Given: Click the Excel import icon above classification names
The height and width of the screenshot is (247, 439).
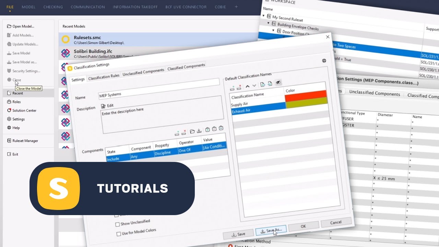Looking at the screenshot, I should tap(270, 83).
